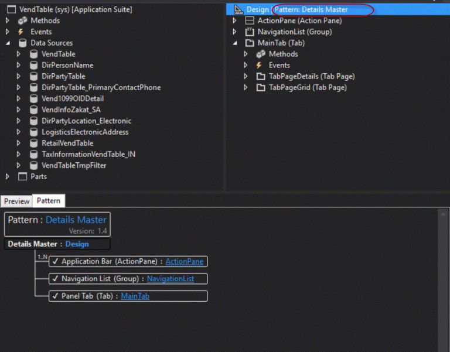Click the LogisticsElectronicAddress database icon

[33, 132]
